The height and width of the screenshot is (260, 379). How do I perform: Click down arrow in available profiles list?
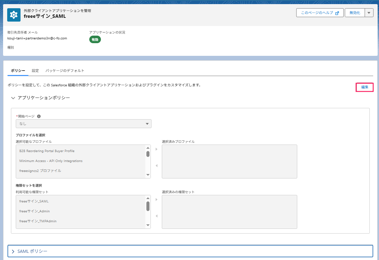click(x=148, y=175)
